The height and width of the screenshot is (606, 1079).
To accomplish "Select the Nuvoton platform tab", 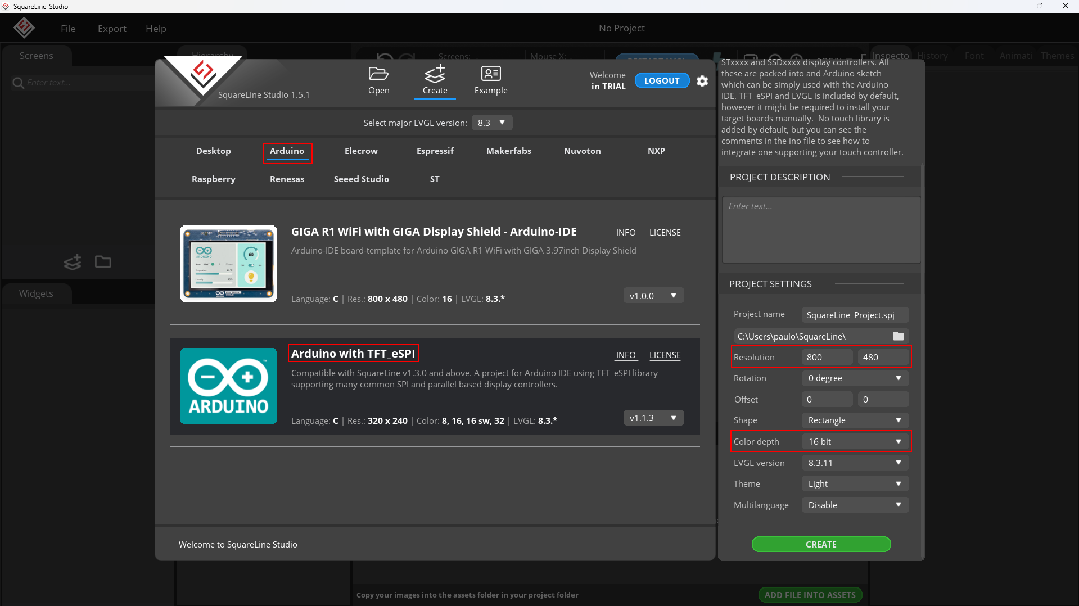I will click(582, 151).
